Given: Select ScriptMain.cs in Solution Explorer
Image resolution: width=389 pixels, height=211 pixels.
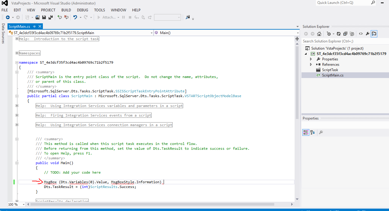Looking at the screenshot, I should click(333, 75).
